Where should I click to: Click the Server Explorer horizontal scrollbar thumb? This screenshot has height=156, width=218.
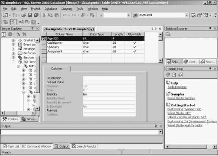pos(11,113)
